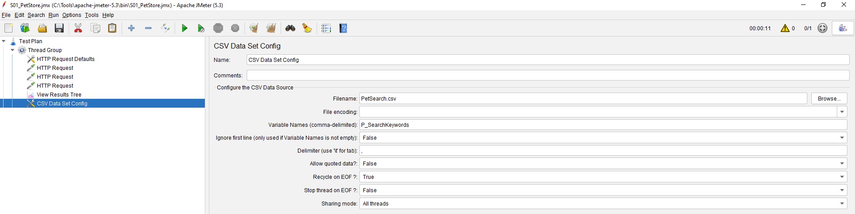
Task: Start the test with green play icon
Action: click(x=184, y=28)
